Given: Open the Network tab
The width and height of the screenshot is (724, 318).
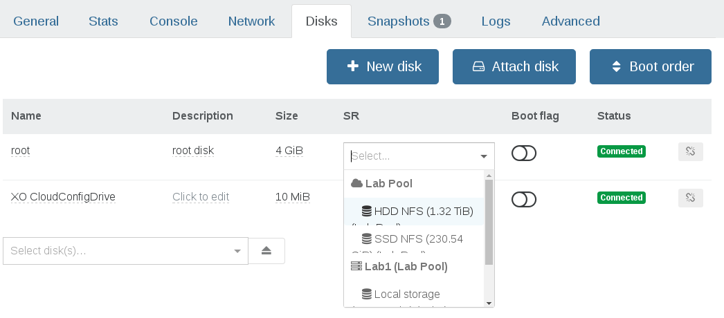Looking at the screenshot, I should 251,21.
